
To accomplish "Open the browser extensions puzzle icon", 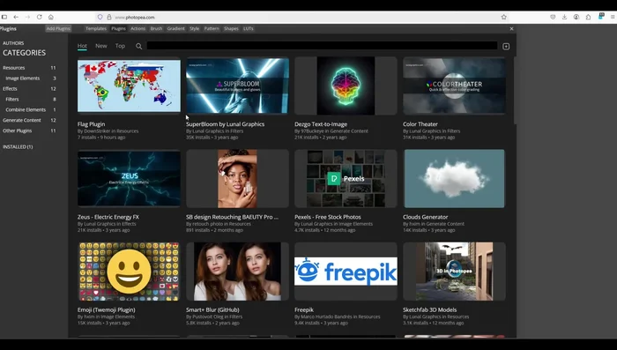I will pos(588,17).
